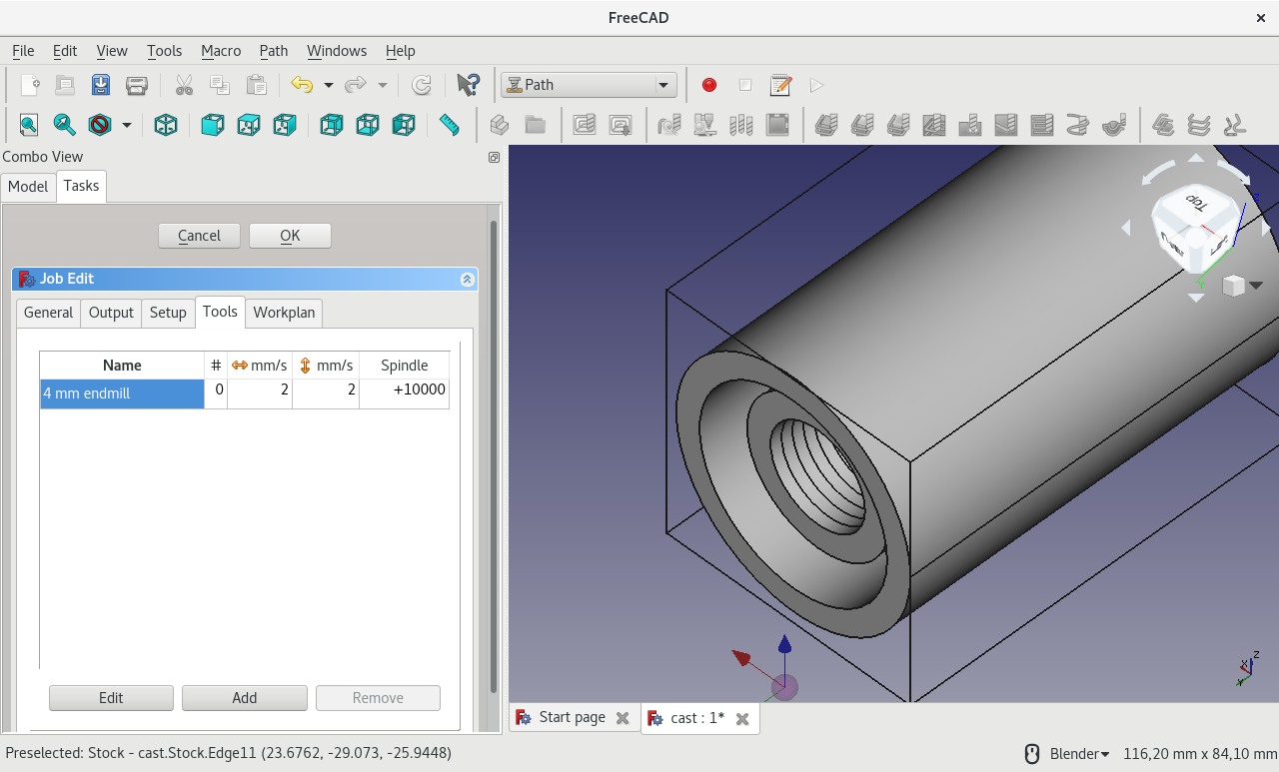Switch to the Front view cube icon
1279x772 pixels.
click(x=212, y=125)
